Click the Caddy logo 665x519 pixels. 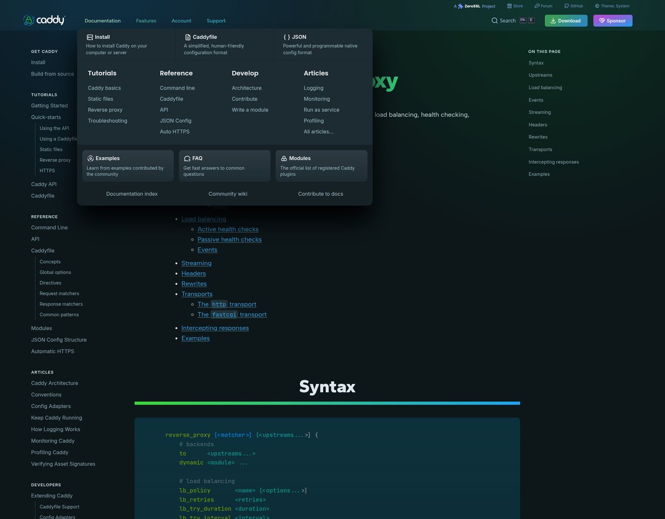click(44, 20)
